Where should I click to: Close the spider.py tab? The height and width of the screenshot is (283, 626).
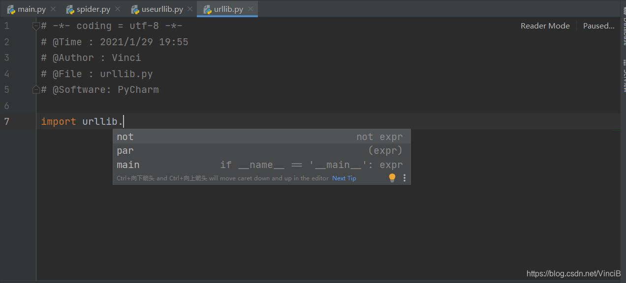coord(118,9)
